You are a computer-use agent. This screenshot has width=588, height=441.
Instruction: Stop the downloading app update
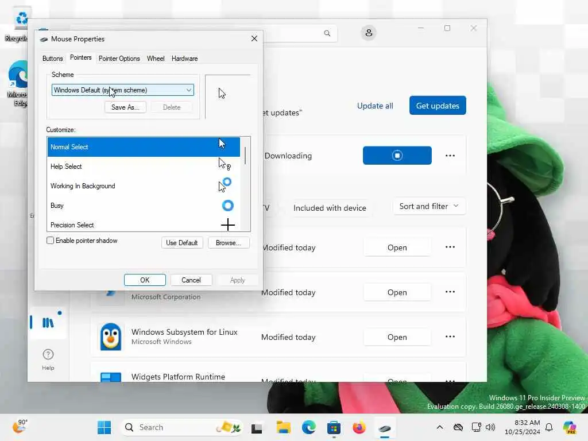pyautogui.click(x=397, y=155)
